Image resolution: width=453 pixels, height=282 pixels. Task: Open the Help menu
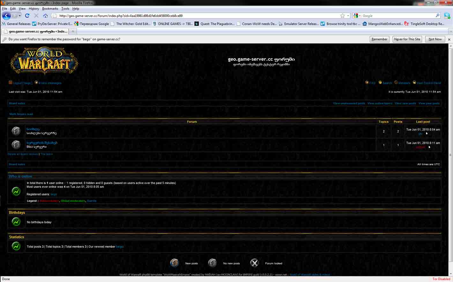tap(76, 9)
